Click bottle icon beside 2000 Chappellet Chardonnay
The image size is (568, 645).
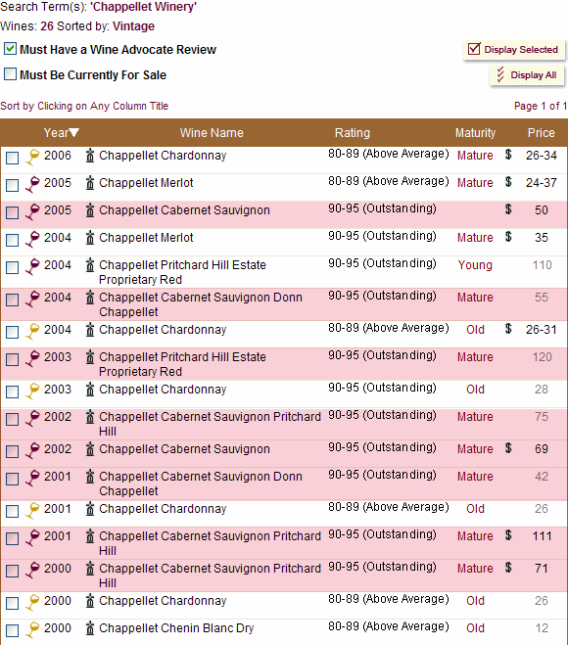pos(90,601)
